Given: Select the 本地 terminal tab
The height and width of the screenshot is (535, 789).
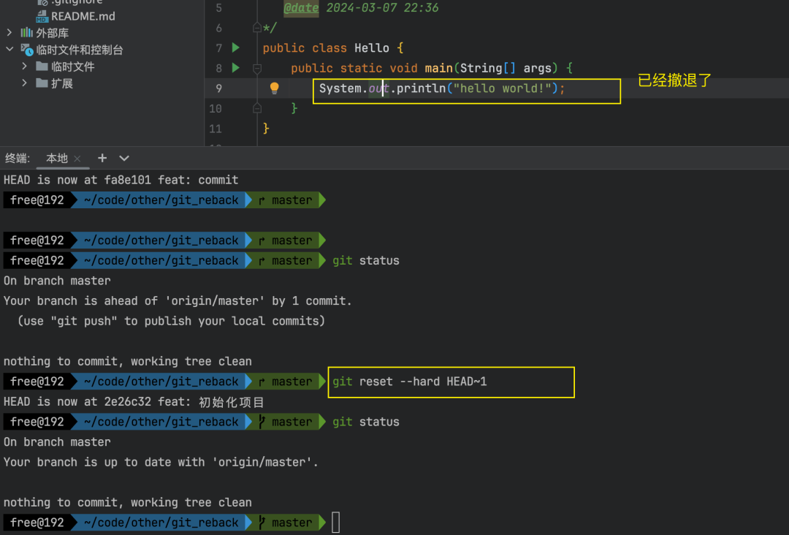Looking at the screenshot, I should click(57, 158).
